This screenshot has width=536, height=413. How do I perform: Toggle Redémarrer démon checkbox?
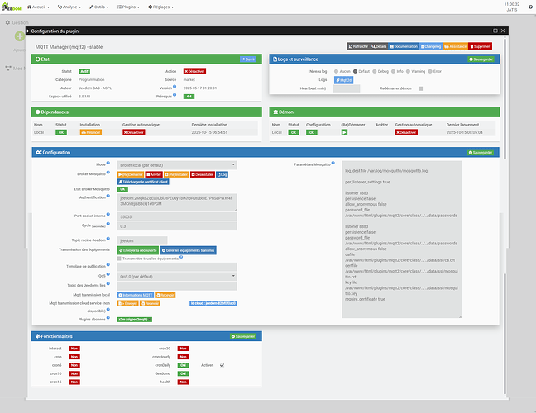click(x=420, y=88)
